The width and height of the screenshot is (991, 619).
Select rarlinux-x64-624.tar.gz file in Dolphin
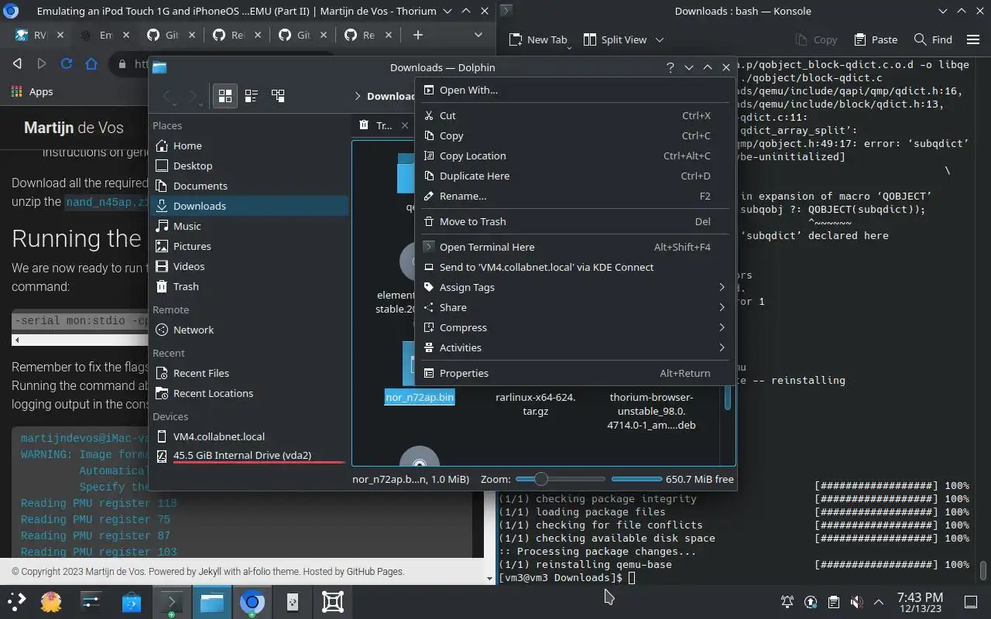(536, 404)
